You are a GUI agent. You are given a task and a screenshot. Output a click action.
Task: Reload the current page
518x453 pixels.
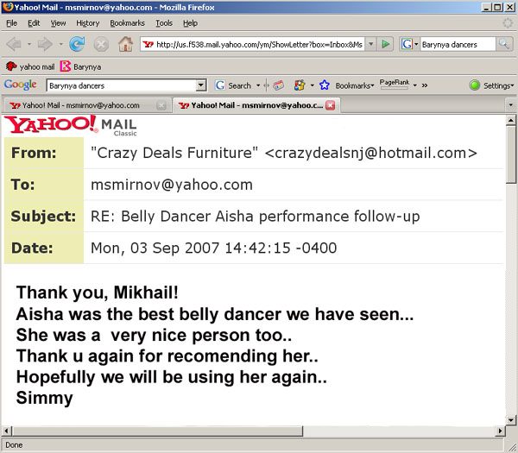click(77, 43)
